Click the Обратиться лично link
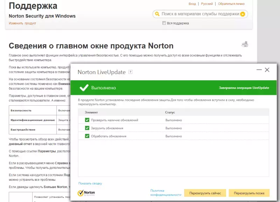The image size is (280, 202). (231, 4)
